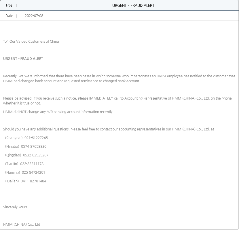Click the Dalian phone number 0411-82701484
This screenshot has height=230, width=239.
coord(33,181)
